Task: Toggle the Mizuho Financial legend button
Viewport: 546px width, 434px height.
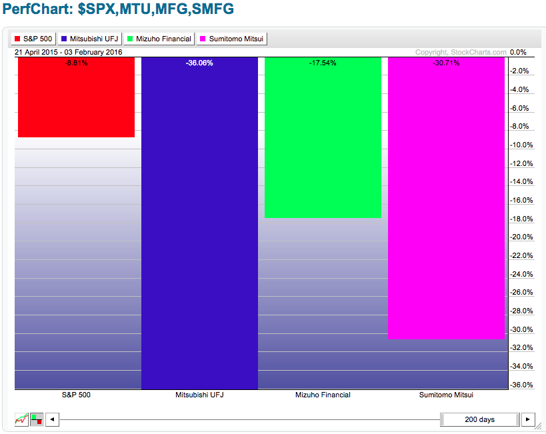Action: pyautogui.click(x=159, y=39)
